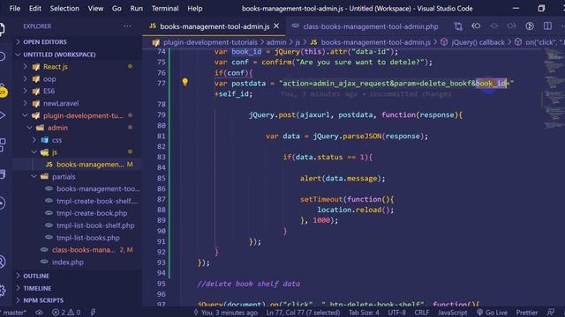Click Ln 77, Col 77 cursor position
Screen dimensions: 565x317
point(303,313)
